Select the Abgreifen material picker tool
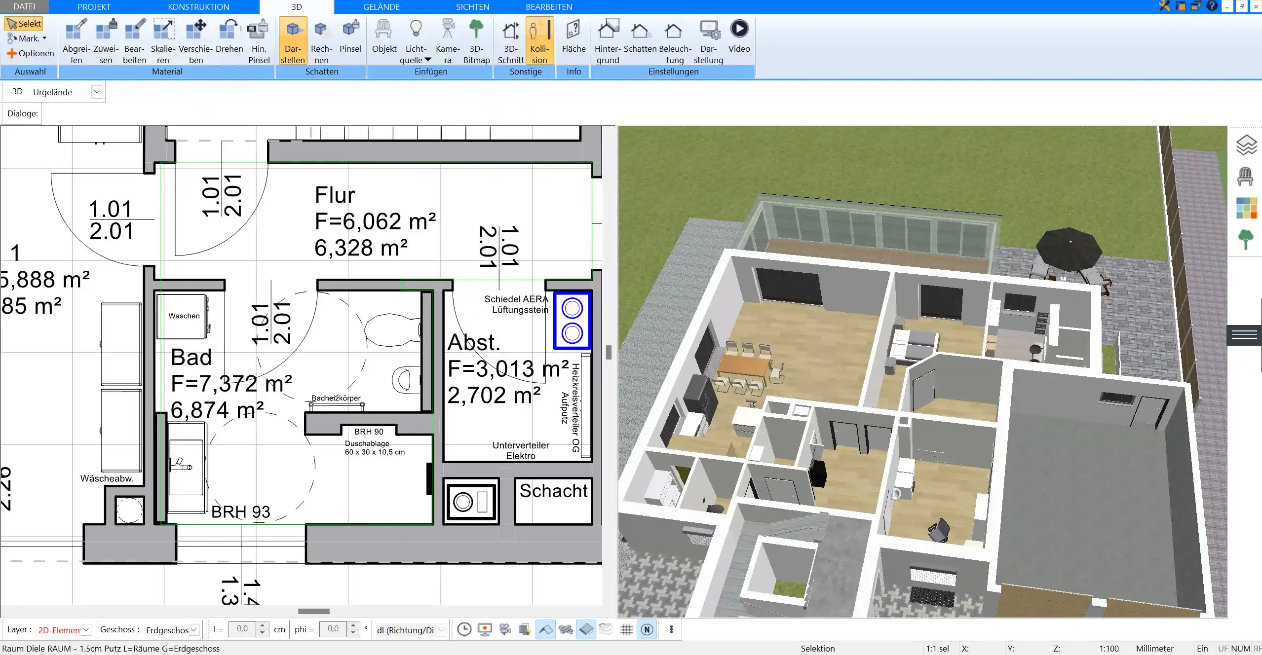This screenshot has height=655, width=1262. (76, 41)
